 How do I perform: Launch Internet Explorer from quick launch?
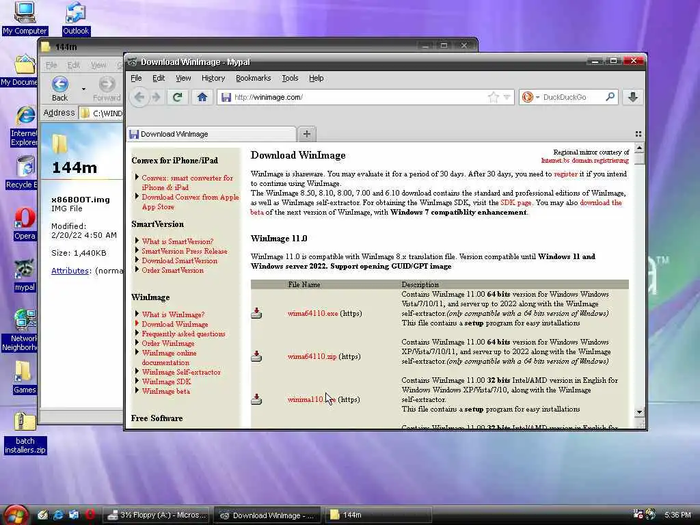coord(58,515)
